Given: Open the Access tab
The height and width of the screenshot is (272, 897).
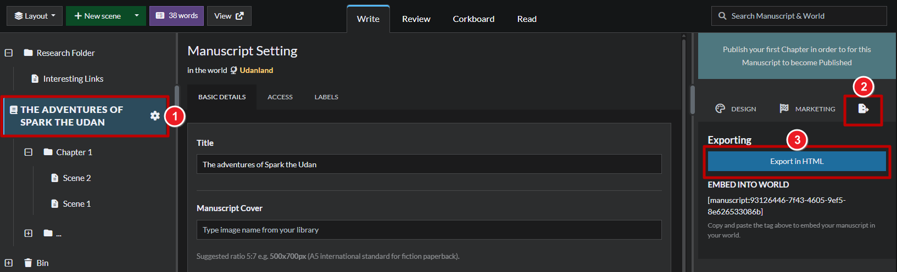Looking at the screenshot, I should tap(280, 97).
